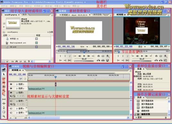Image resolution: width=172 pixels, height=124 pixels.
Task: Switch to the 历史 tab
Action: point(139,97)
